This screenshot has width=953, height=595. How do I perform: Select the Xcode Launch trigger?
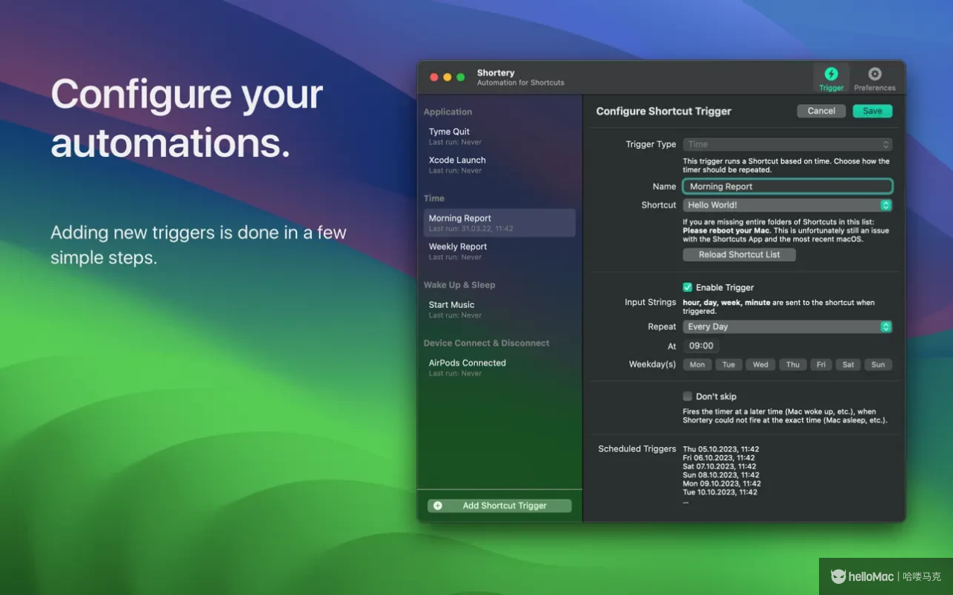click(500, 164)
